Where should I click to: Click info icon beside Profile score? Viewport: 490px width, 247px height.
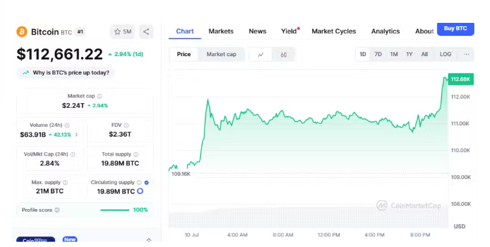coord(57,210)
